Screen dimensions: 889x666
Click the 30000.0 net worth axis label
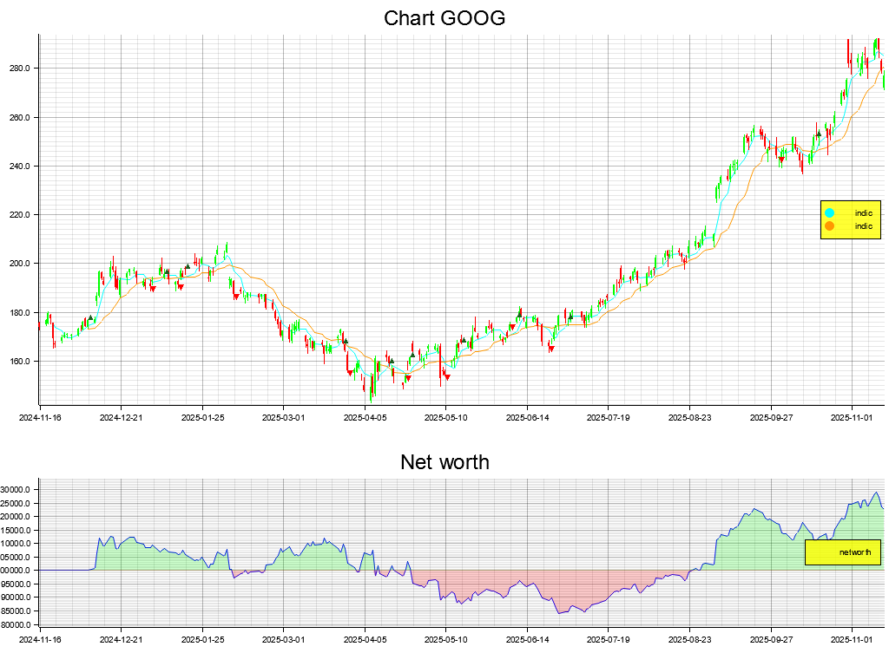(18, 490)
